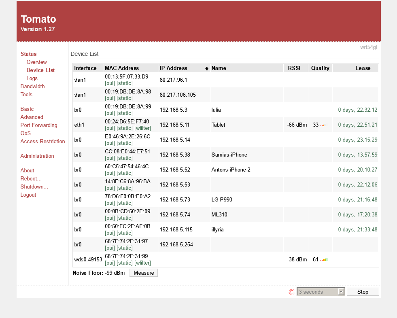The image size is (397, 318).
Task: Click the wfilter link for Tablet device
Action: click(x=142, y=128)
